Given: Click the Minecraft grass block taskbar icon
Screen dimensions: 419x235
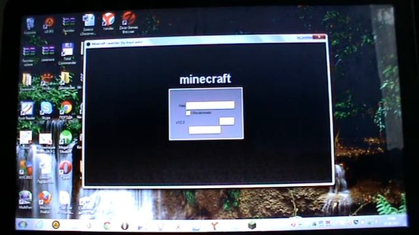Looking at the screenshot, I should pos(251,225).
